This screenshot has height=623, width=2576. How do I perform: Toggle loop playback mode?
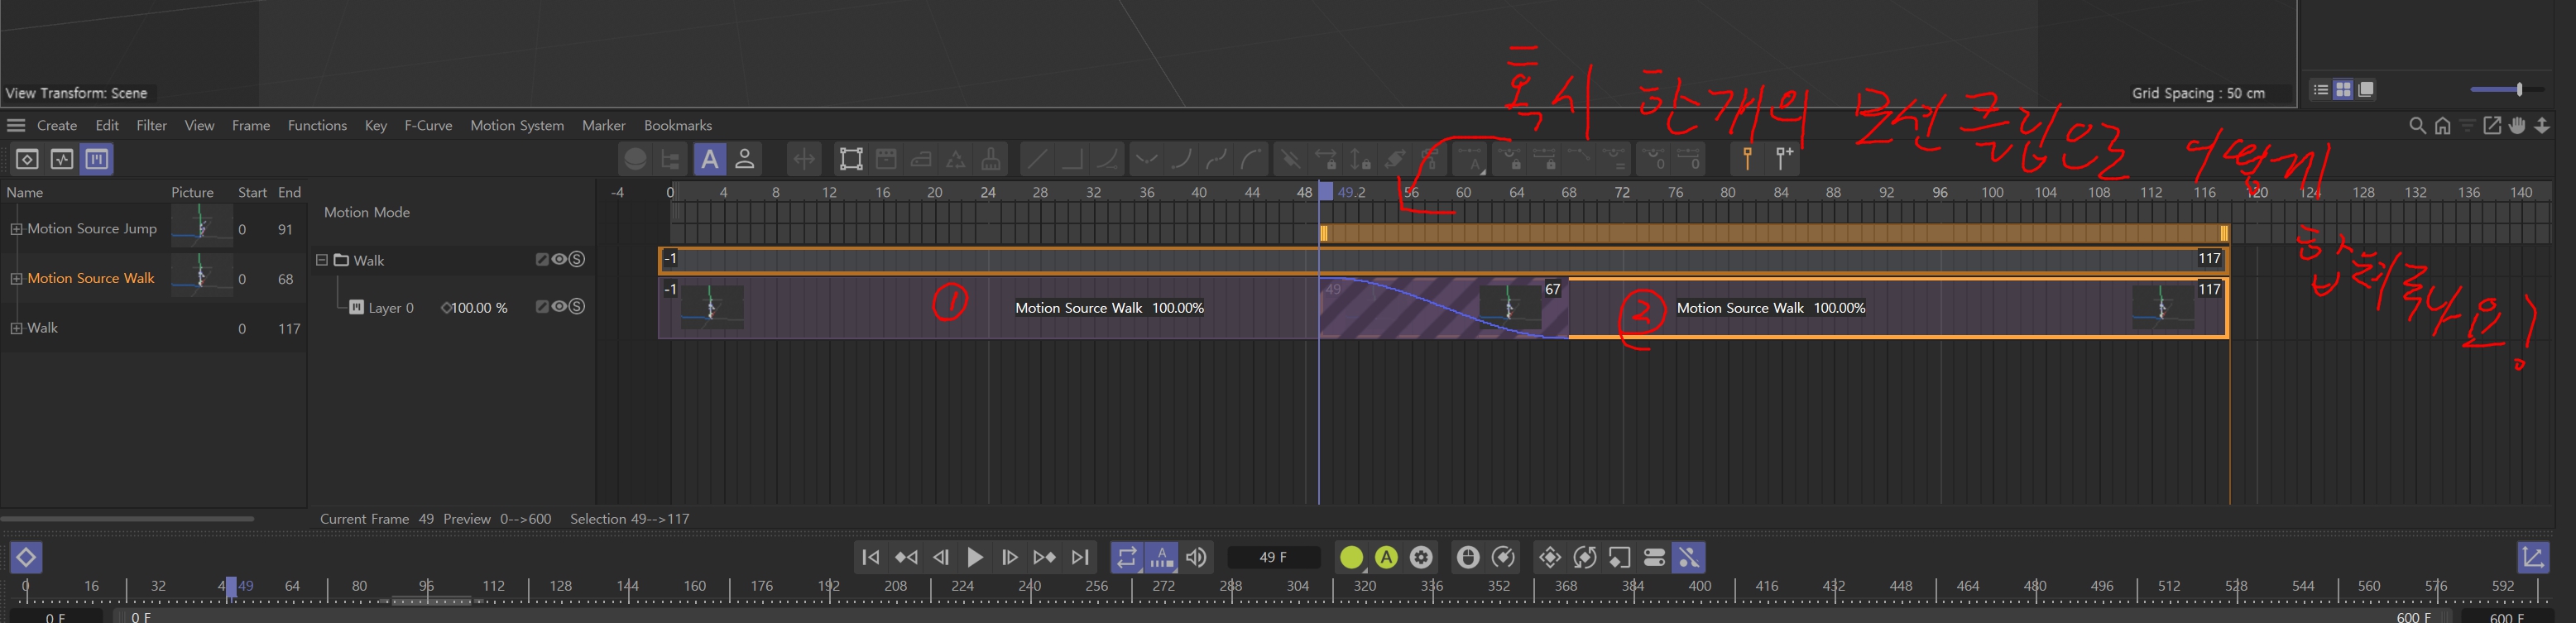(1126, 557)
